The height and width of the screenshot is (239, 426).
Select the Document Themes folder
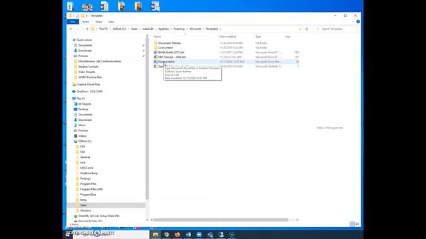click(169, 43)
